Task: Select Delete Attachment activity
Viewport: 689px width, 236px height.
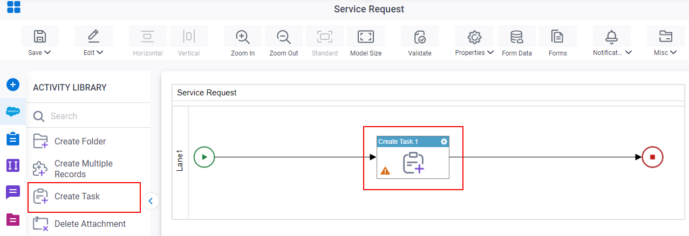Action: point(88,224)
